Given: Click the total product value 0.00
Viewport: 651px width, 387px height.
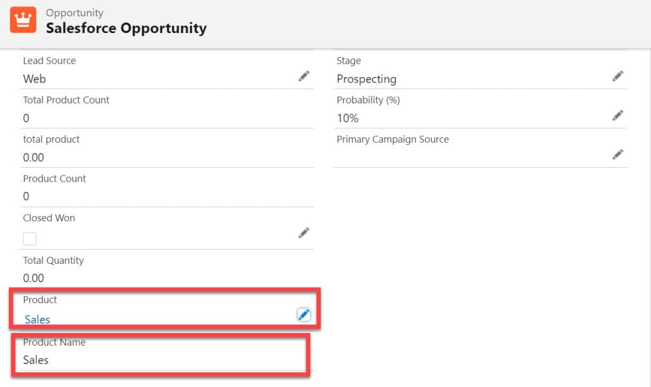Looking at the screenshot, I should coord(33,157).
